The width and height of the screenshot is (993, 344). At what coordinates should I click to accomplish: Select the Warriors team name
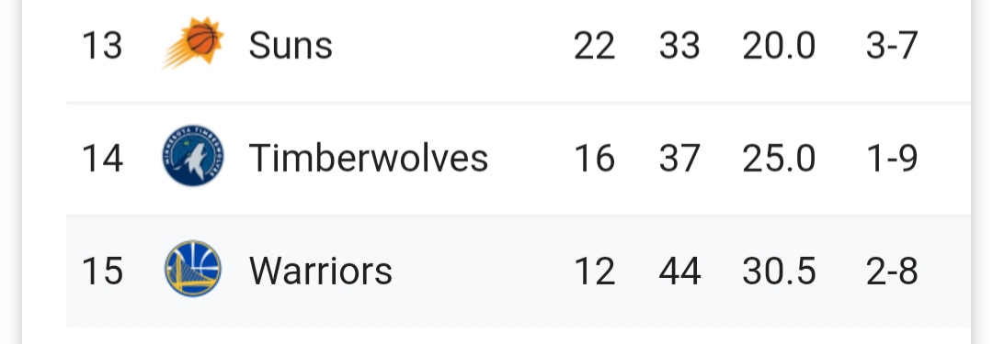point(321,271)
